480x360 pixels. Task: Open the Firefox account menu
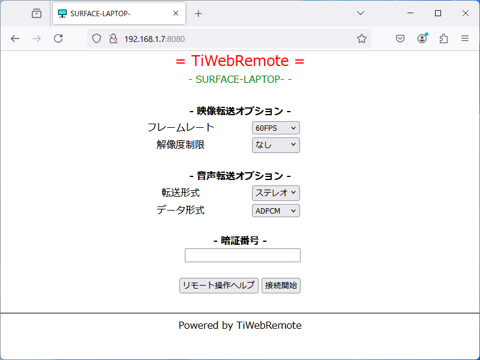point(422,38)
